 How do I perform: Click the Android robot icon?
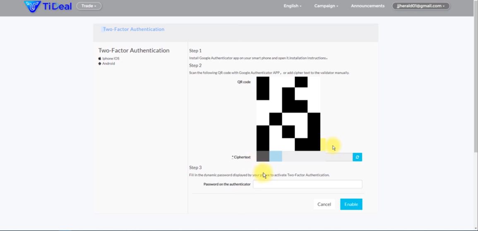click(x=100, y=64)
